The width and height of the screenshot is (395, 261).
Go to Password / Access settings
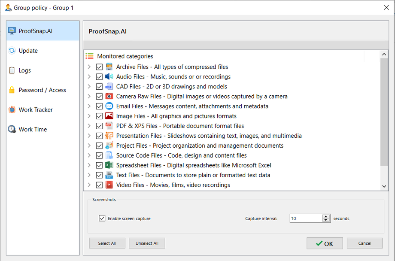click(x=43, y=90)
